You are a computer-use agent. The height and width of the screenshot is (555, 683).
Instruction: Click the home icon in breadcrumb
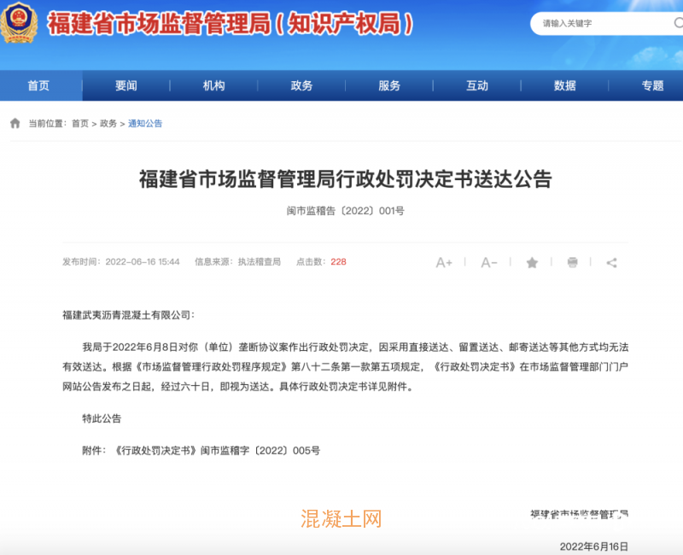pos(15,123)
